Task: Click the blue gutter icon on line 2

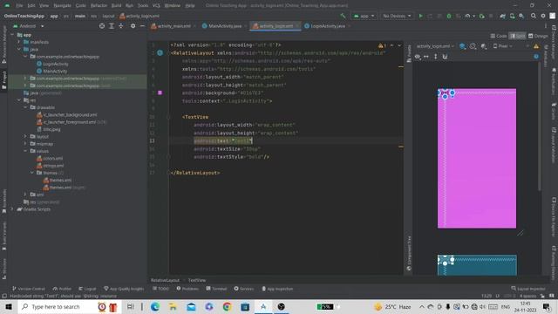Action: tap(160, 52)
